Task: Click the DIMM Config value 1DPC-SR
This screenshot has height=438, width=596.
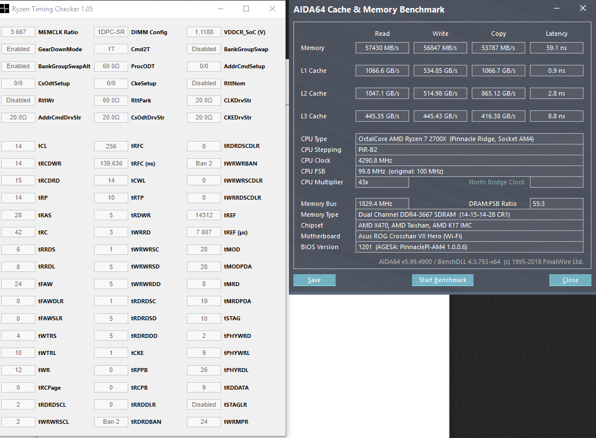Action: (111, 32)
